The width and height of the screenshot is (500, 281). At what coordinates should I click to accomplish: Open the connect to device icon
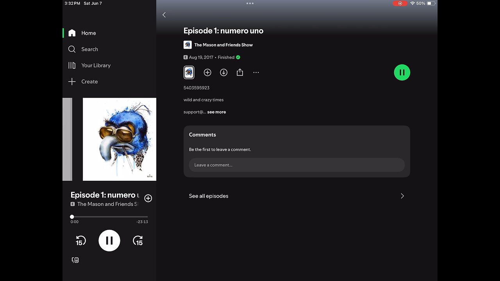coord(75,260)
